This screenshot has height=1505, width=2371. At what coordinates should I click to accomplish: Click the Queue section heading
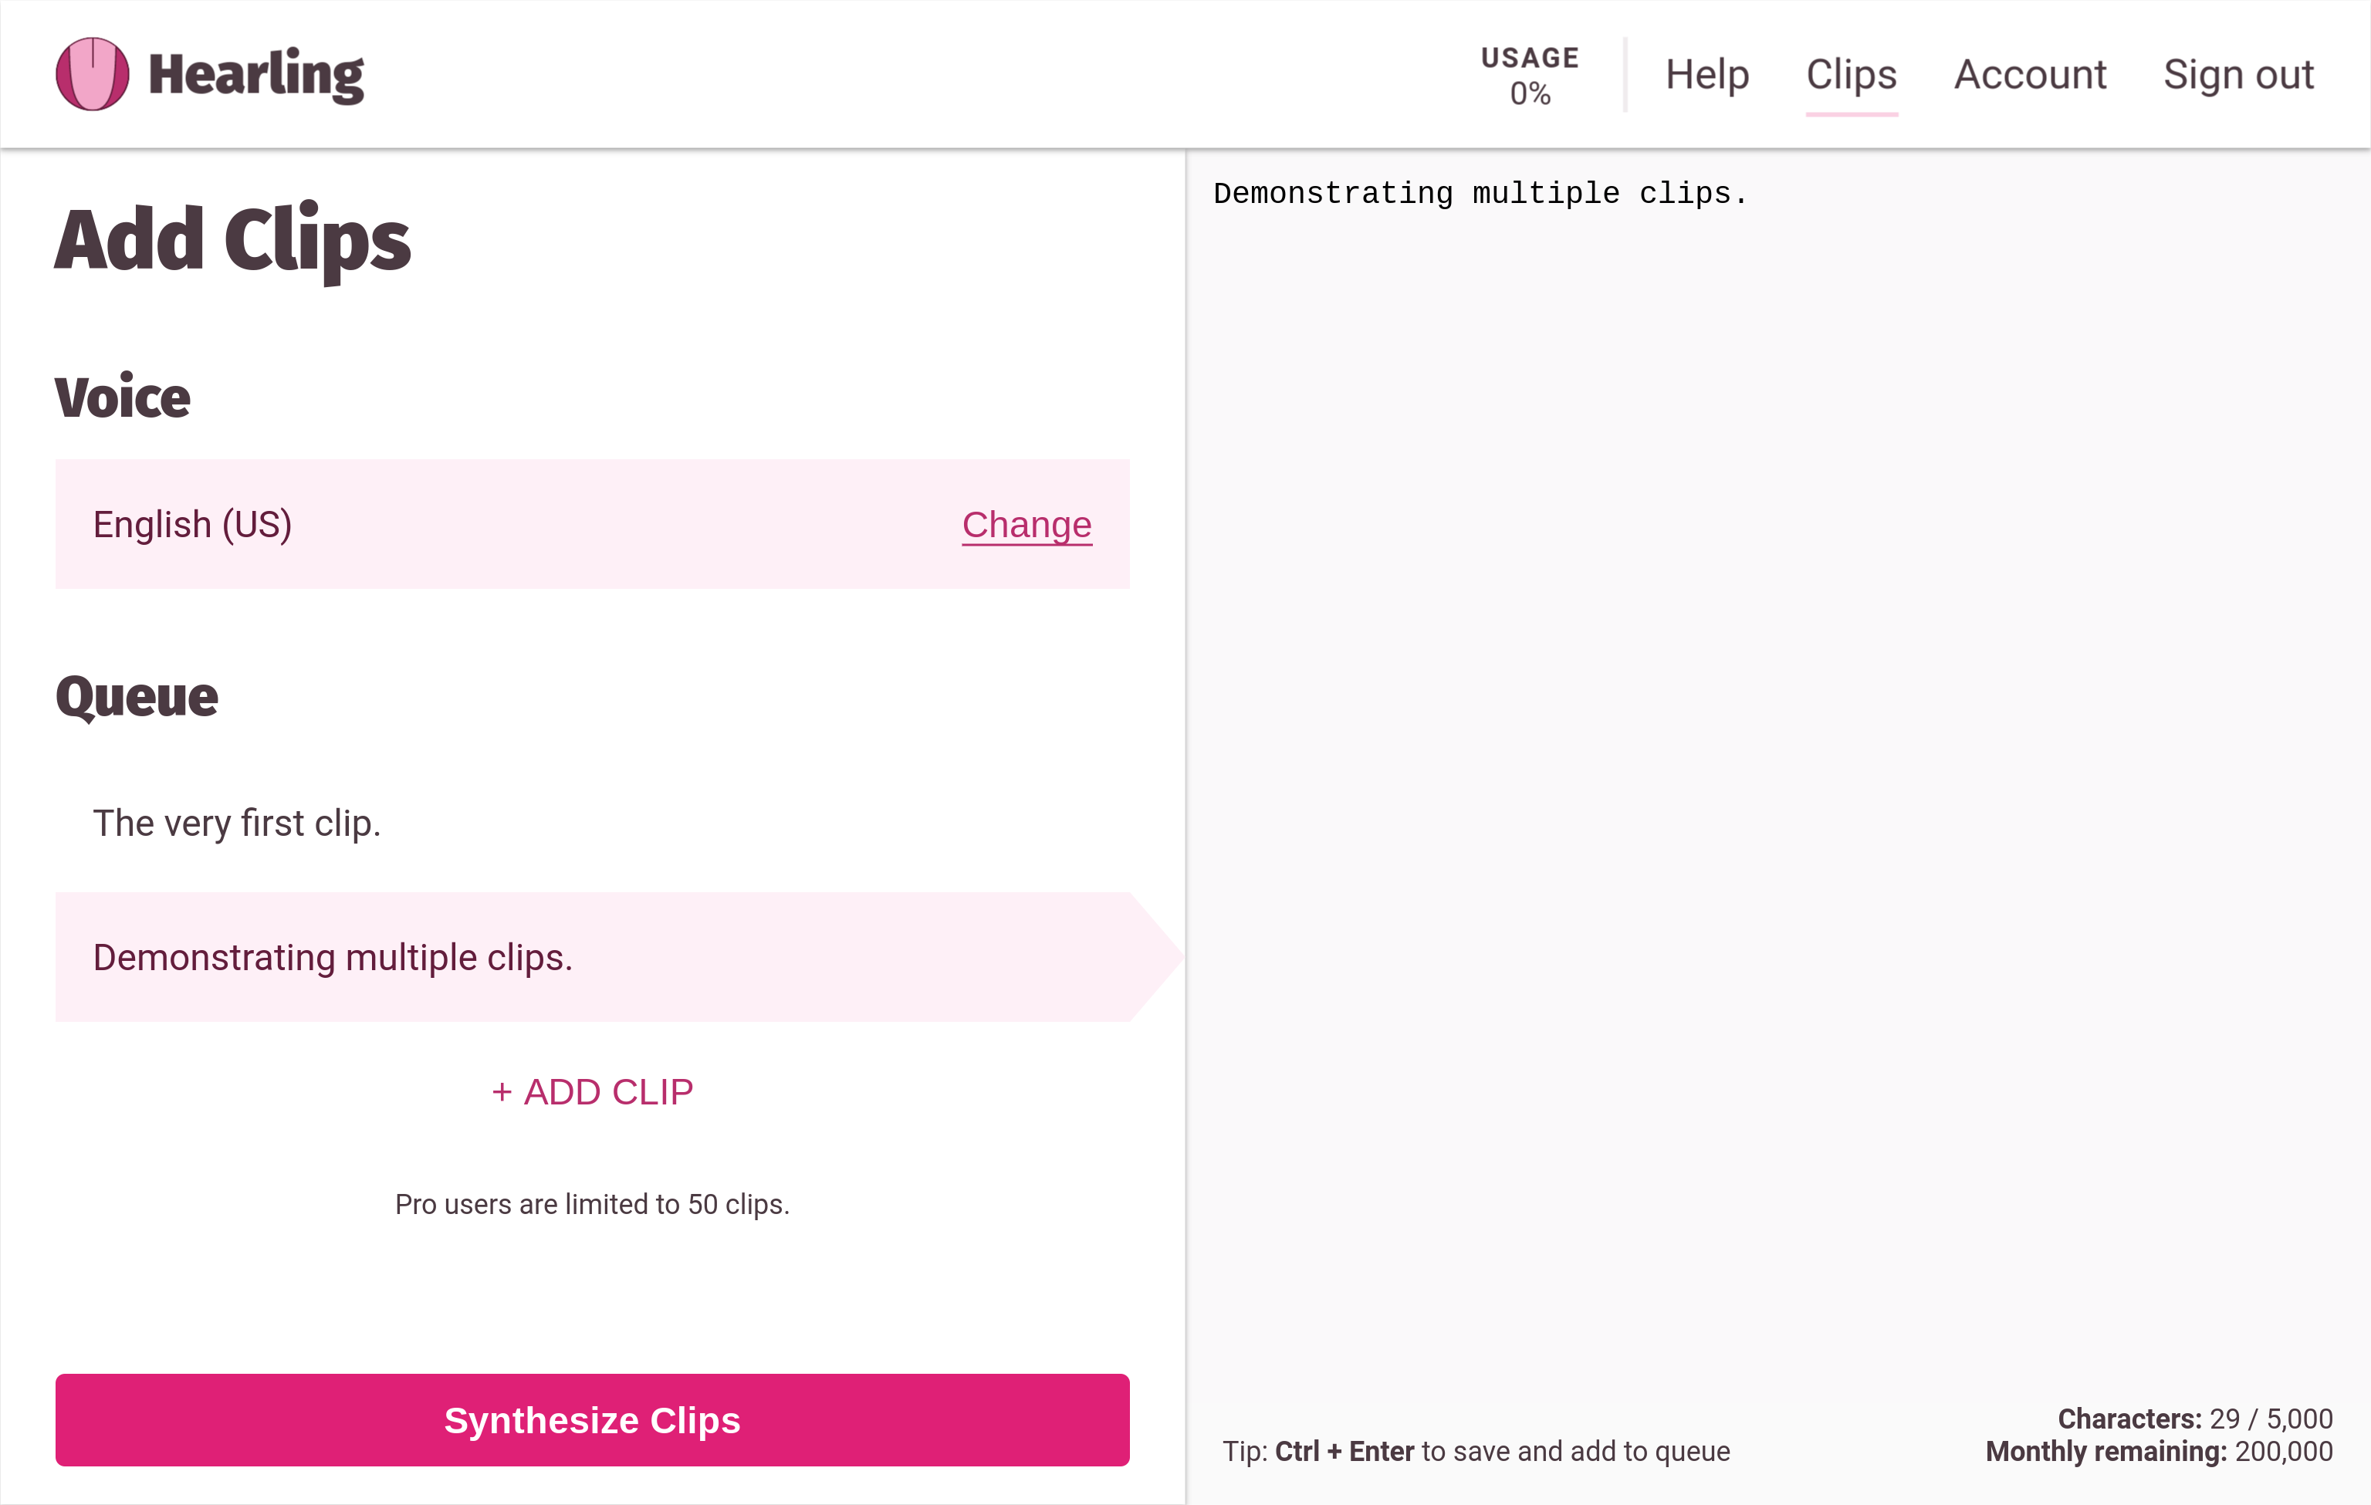[x=137, y=697]
